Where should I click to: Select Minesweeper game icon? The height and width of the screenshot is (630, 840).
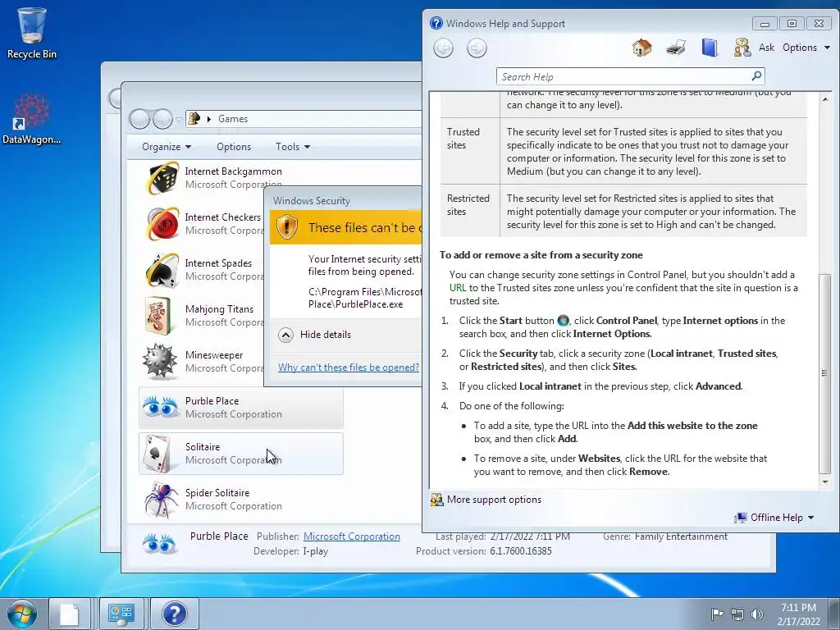(x=160, y=362)
